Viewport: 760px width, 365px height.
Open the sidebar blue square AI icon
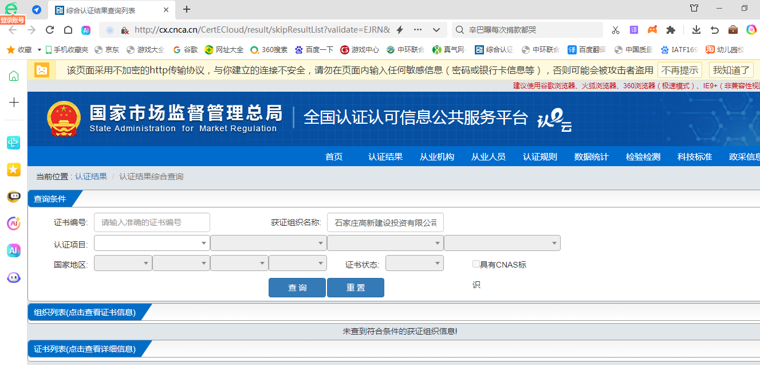tap(14, 250)
